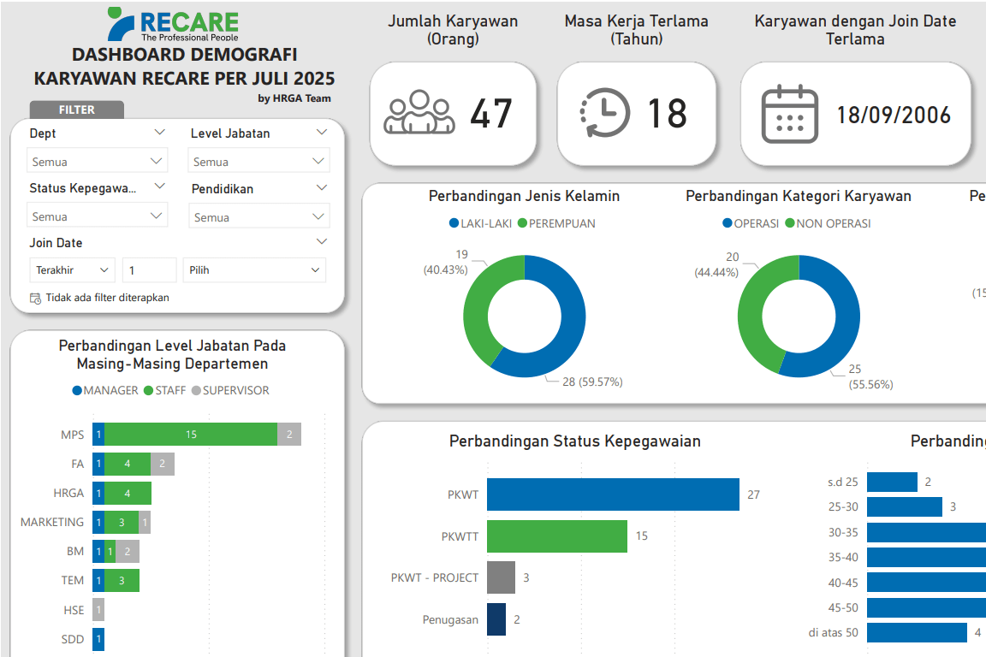Image resolution: width=986 pixels, height=657 pixels.
Task: Open the Pilih period dropdown
Action: coord(255,269)
